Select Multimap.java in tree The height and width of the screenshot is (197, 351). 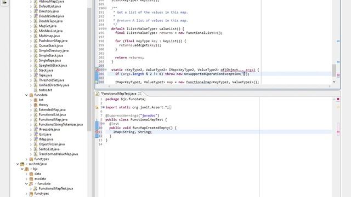(49, 36)
